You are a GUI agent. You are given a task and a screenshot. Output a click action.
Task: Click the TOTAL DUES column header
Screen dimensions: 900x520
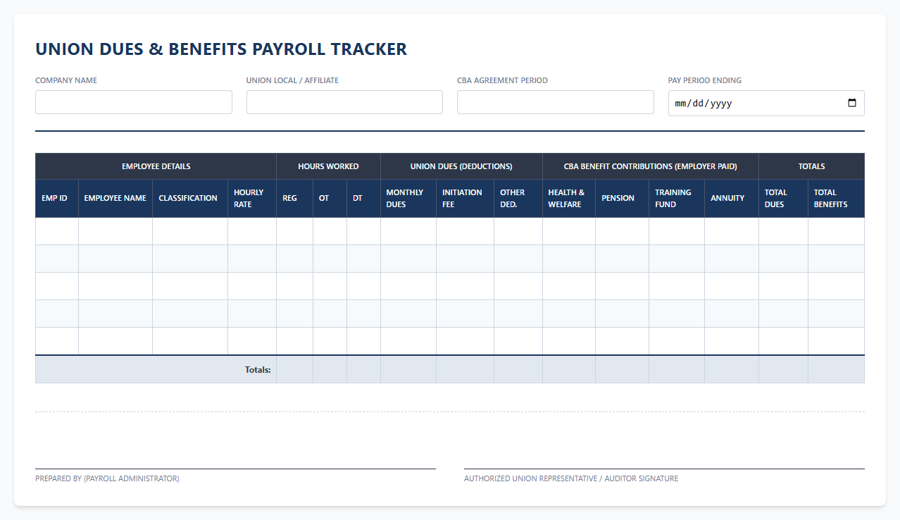[784, 199]
